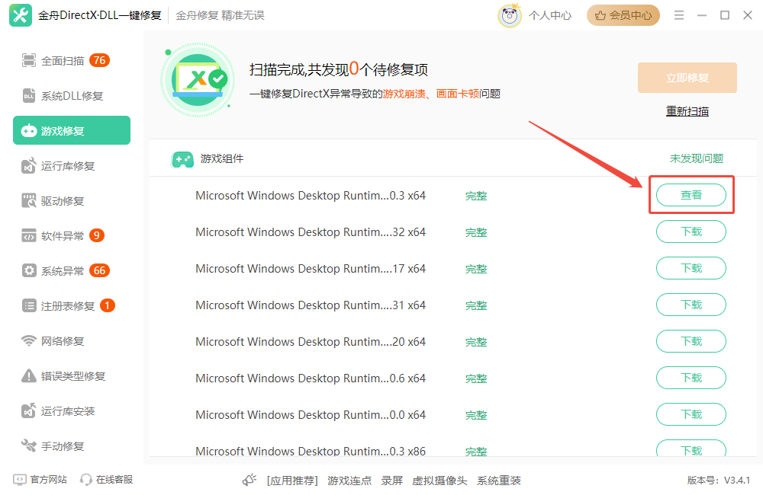Viewport: 763px width, 495px height.
Task: Click the 版本号：V3.4.1 label
Action: click(718, 481)
